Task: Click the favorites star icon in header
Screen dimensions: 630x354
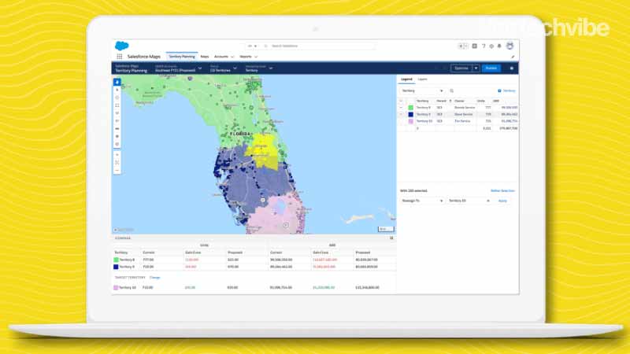Action: tap(462, 46)
